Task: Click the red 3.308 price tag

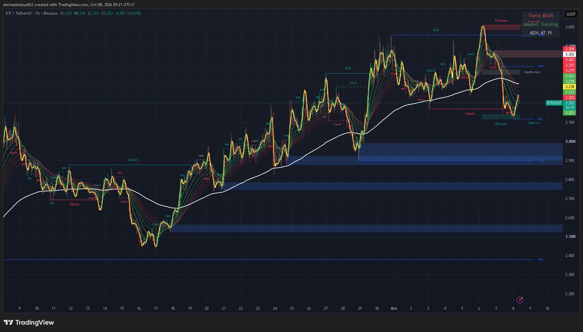Action: point(569,49)
